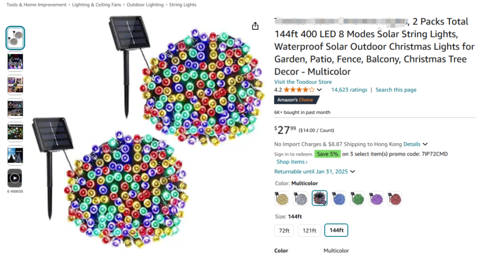Select the 72ft size option
This screenshot has height=256, width=480.
pos(284,230)
